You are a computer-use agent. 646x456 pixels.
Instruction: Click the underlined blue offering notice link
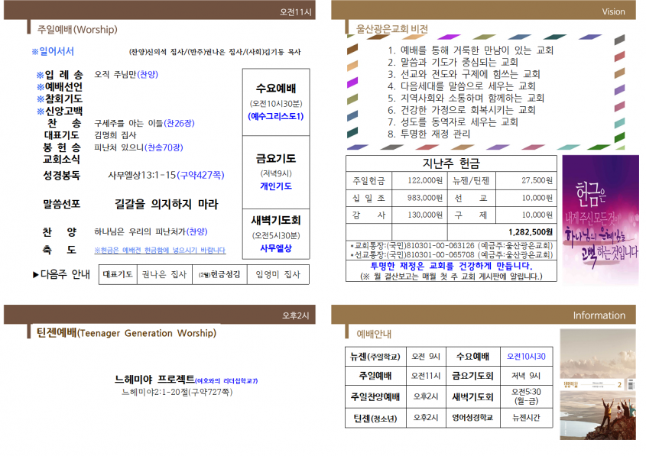160,250
